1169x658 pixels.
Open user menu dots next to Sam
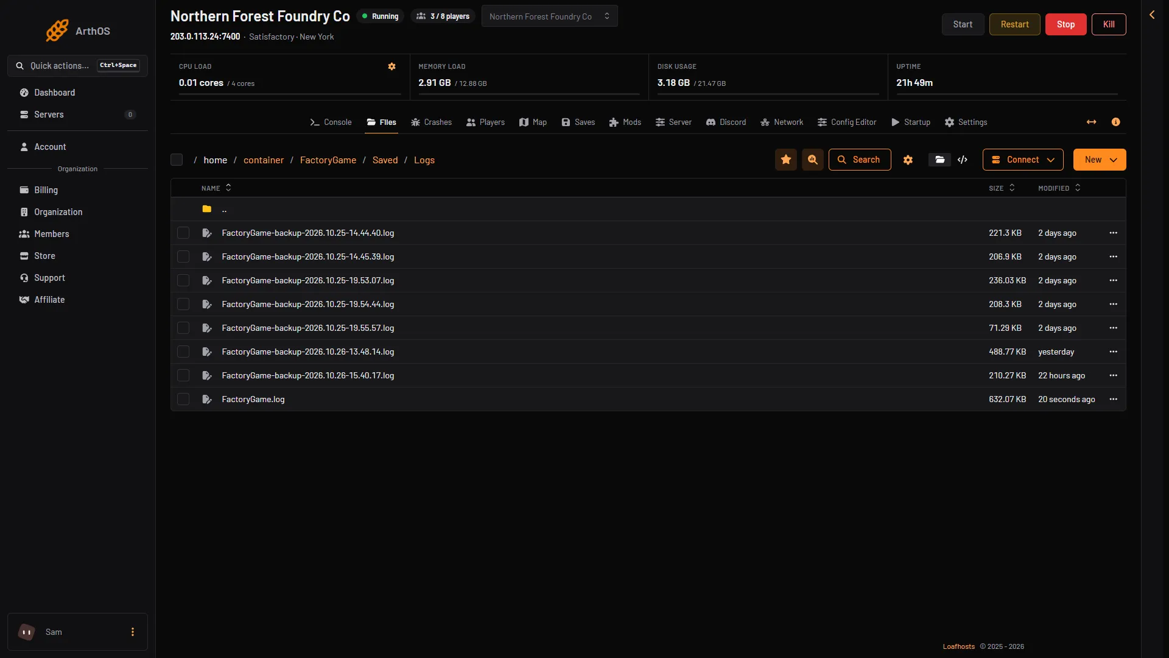point(133,632)
